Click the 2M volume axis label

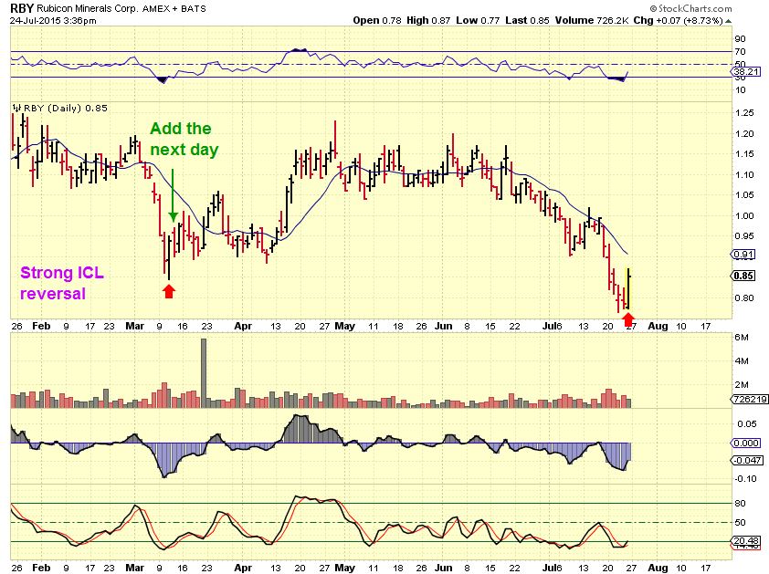click(x=742, y=385)
